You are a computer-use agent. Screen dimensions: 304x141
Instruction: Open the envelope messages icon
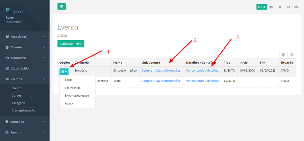click(271, 7)
